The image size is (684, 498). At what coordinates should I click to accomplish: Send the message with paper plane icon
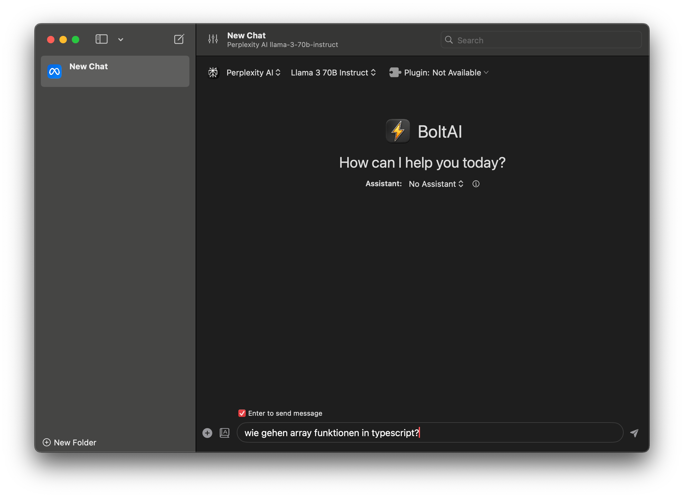(634, 433)
